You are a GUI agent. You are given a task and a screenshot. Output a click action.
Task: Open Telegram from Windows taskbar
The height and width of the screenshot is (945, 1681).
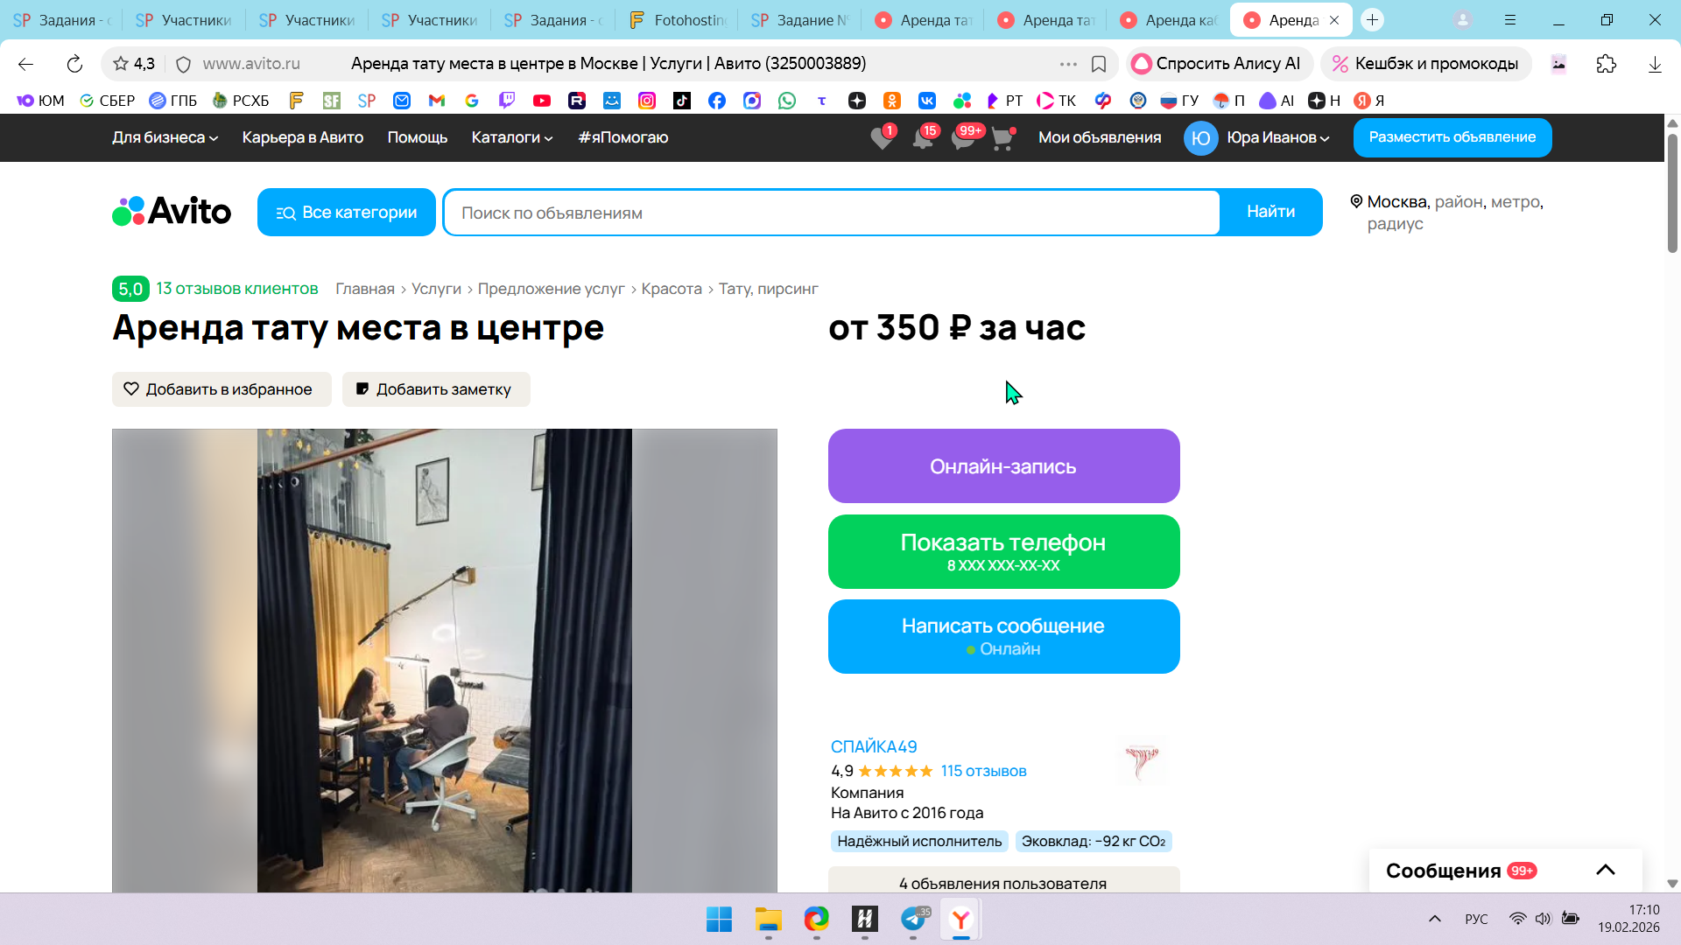[x=913, y=919]
